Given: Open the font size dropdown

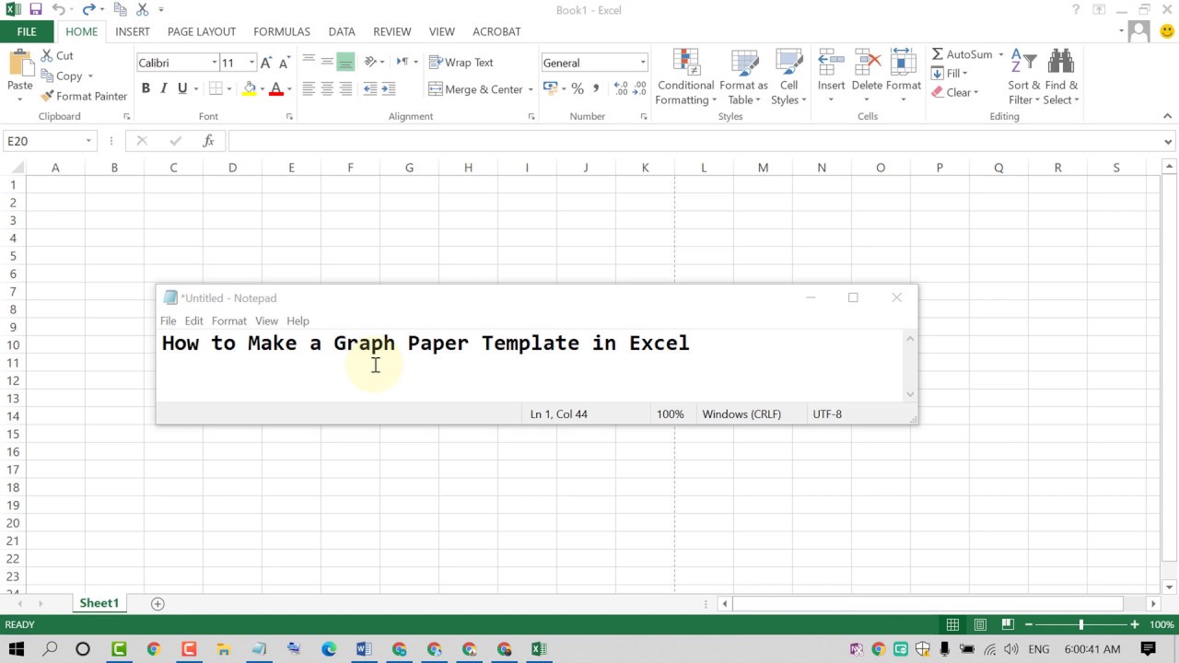Looking at the screenshot, I should point(251,63).
